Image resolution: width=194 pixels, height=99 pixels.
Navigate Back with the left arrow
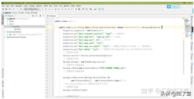click(14, 9)
